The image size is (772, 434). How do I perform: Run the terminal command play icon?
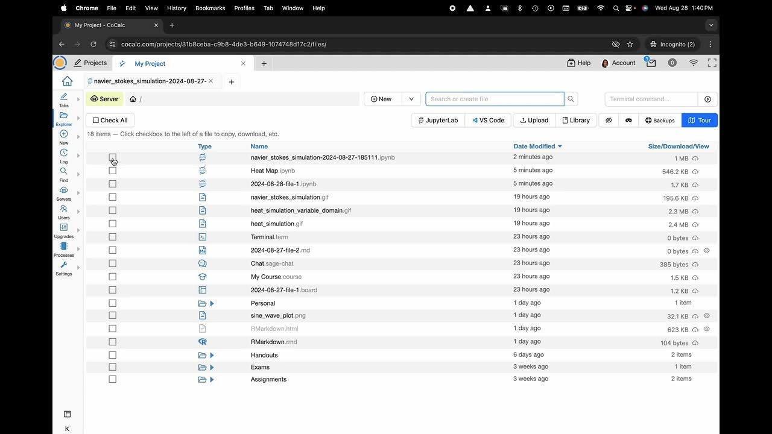[x=707, y=99]
